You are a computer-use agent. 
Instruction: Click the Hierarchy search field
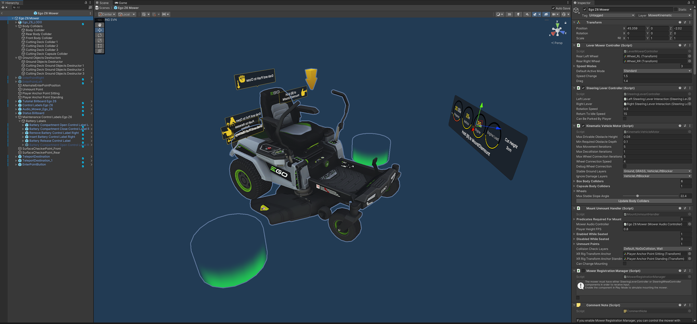click(51, 7)
